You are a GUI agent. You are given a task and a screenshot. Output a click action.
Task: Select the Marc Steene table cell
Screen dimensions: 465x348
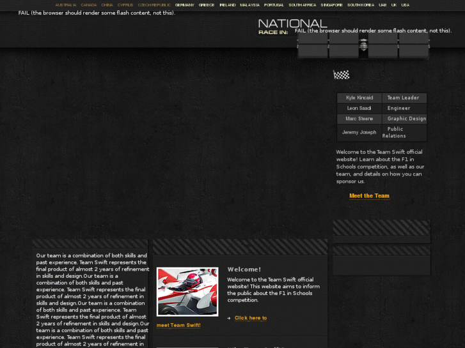pyautogui.click(x=359, y=119)
